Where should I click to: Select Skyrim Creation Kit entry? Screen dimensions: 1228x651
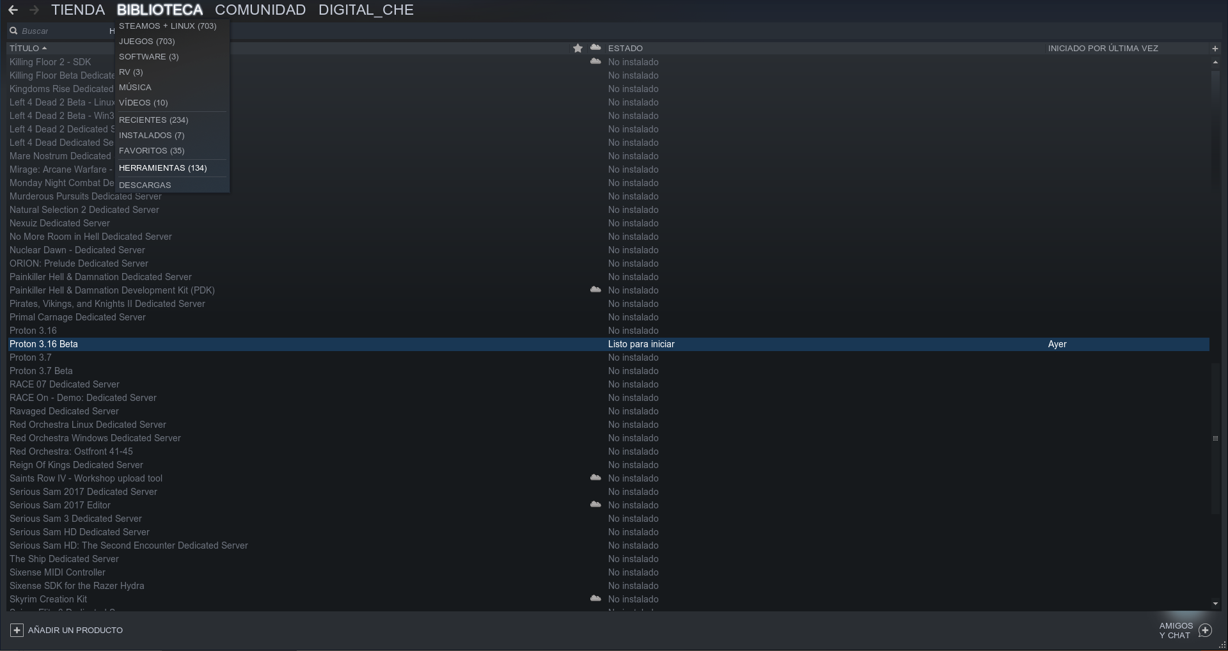coord(48,599)
